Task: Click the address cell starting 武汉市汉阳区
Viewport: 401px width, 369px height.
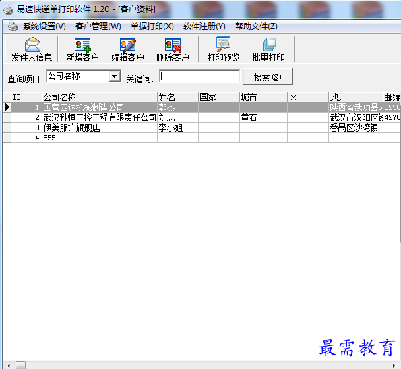Action: coord(356,117)
